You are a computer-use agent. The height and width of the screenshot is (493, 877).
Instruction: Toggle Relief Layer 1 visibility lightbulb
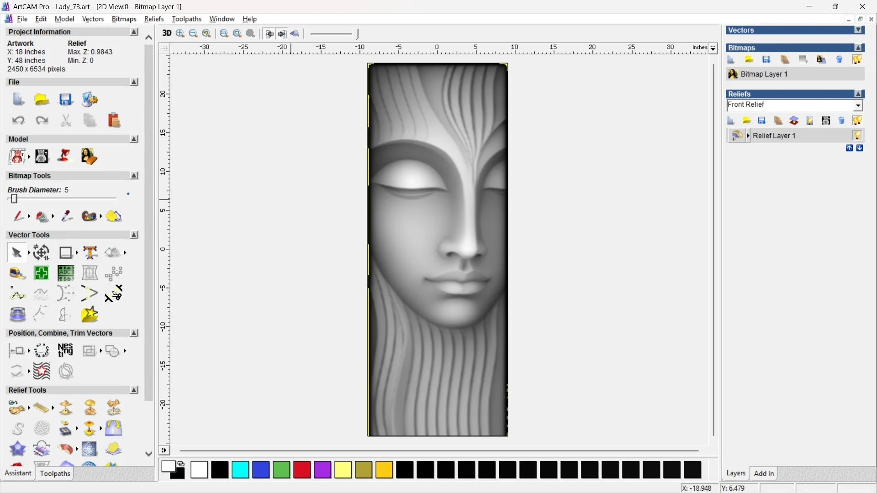point(857,136)
